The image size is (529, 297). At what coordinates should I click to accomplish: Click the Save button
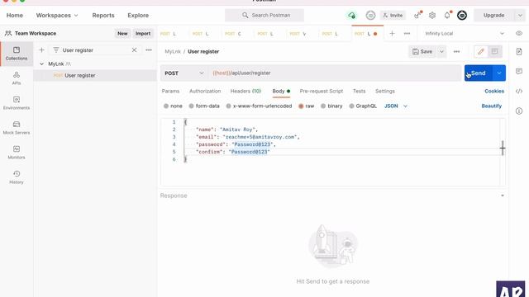(x=422, y=51)
